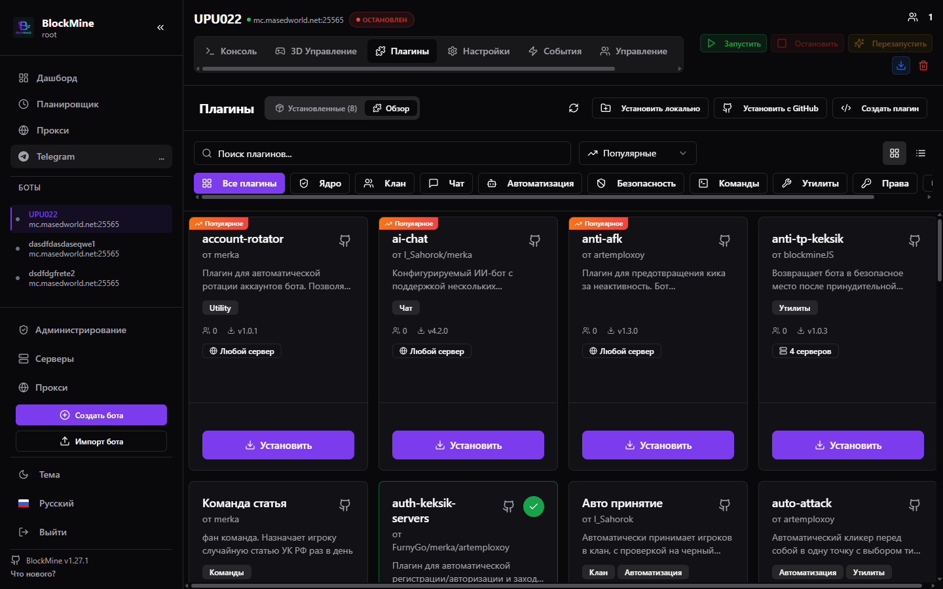Open the Популярные sort dropdown
The height and width of the screenshot is (589, 943).
pos(637,153)
